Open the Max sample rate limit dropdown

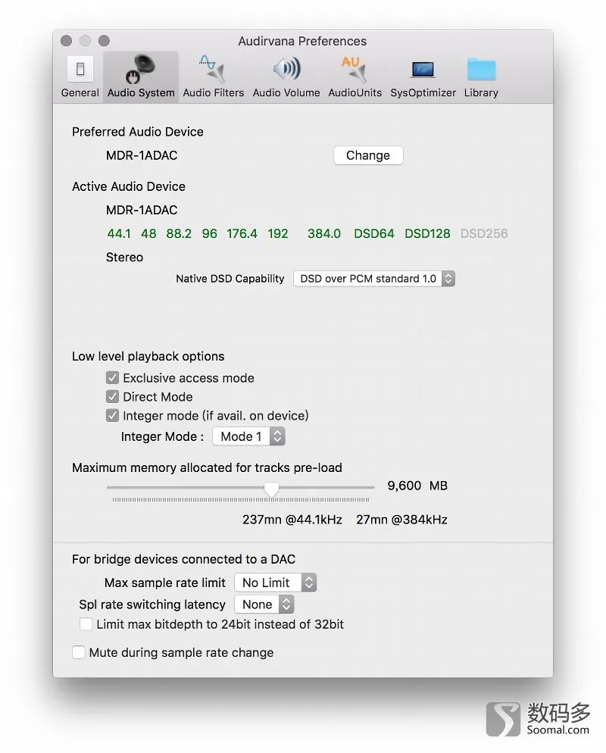pyautogui.click(x=275, y=583)
